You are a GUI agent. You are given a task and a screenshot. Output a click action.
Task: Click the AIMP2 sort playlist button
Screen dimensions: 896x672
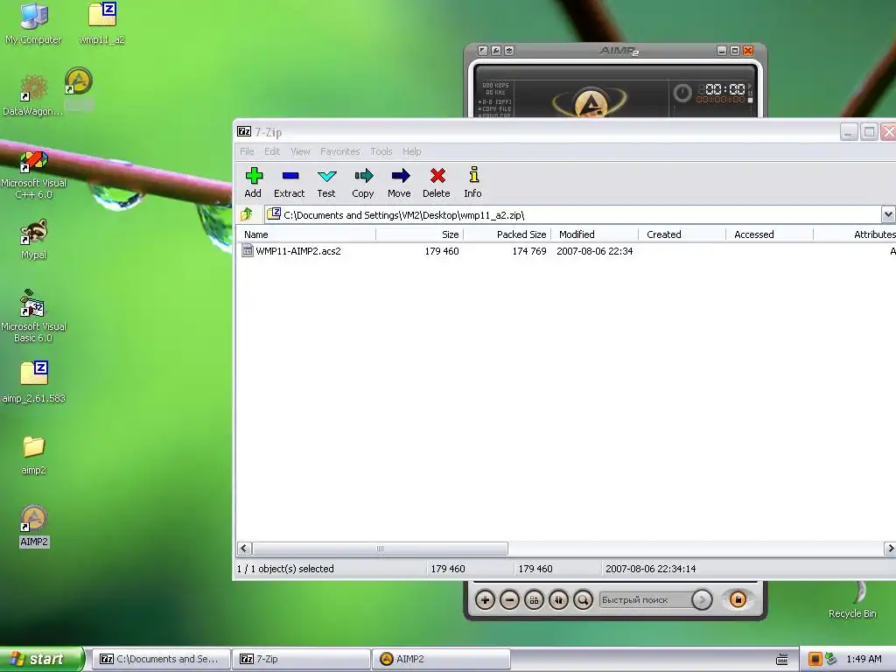click(x=559, y=600)
